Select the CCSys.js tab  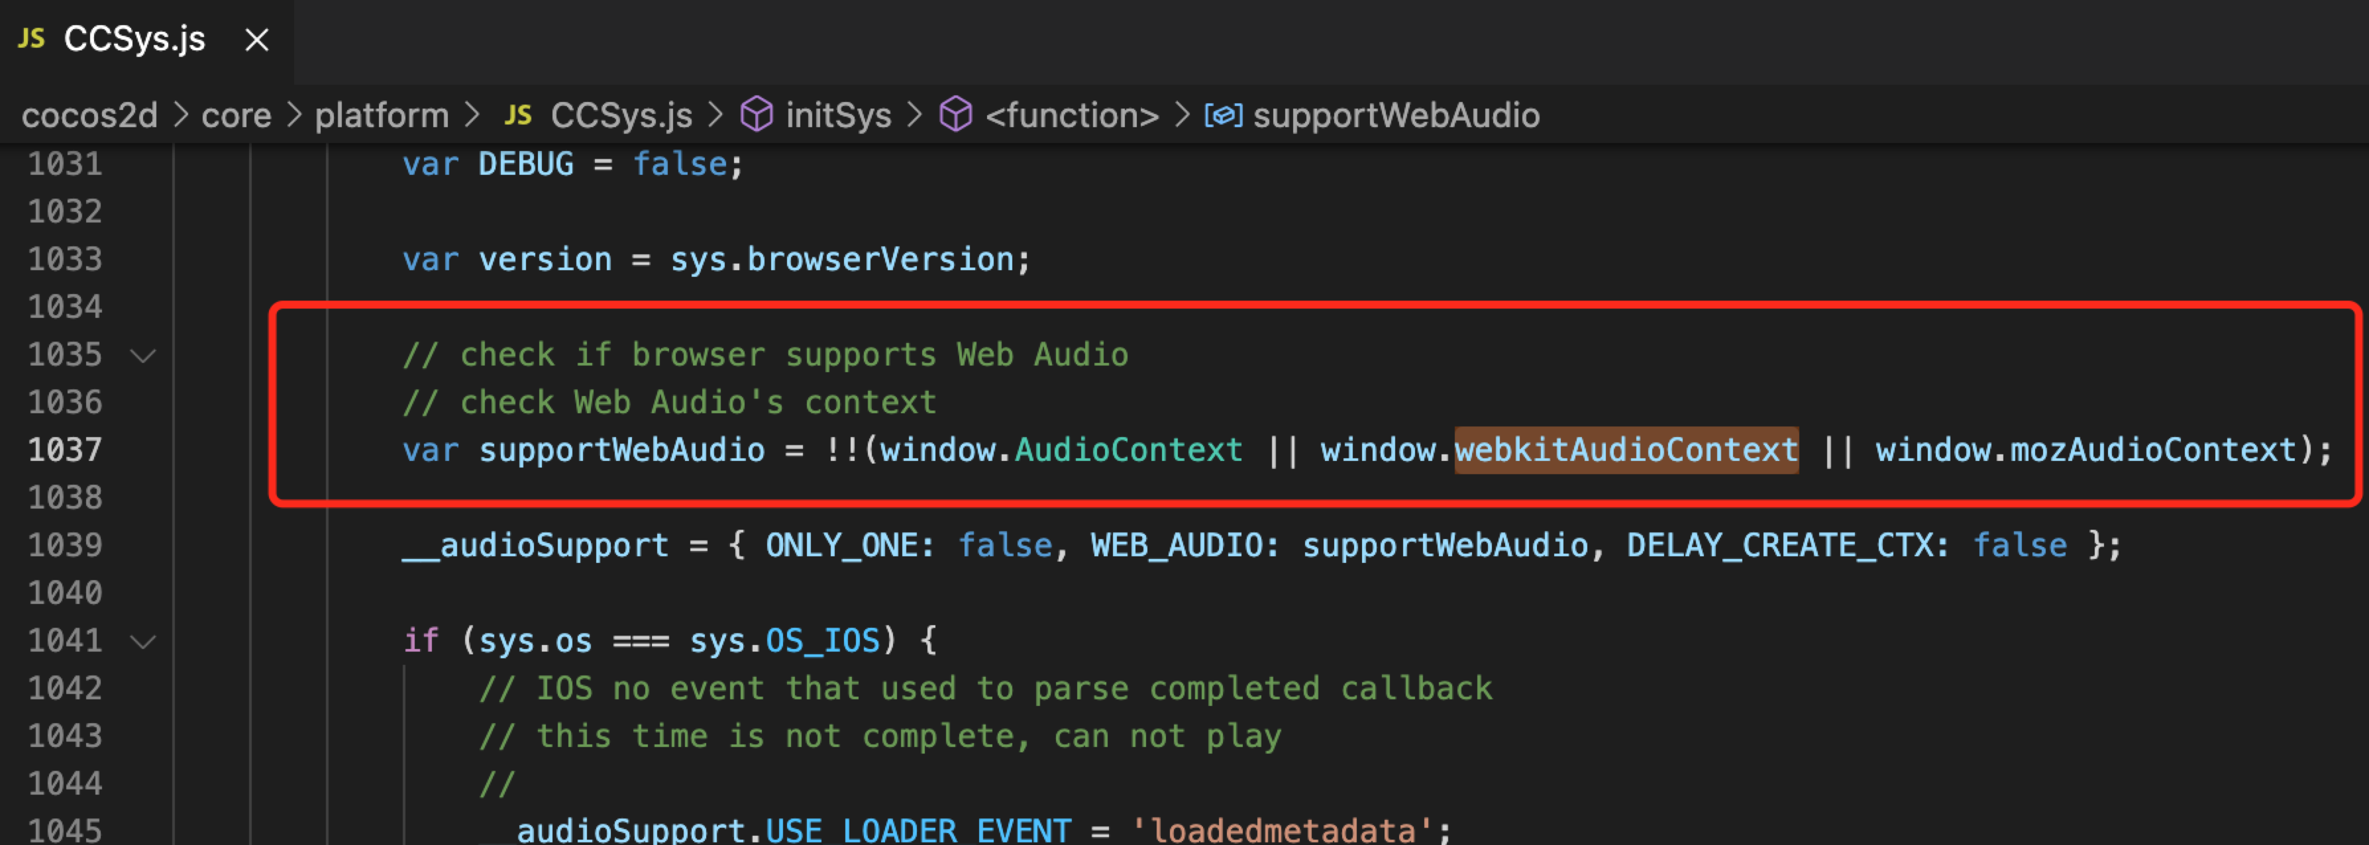point(134,40)
